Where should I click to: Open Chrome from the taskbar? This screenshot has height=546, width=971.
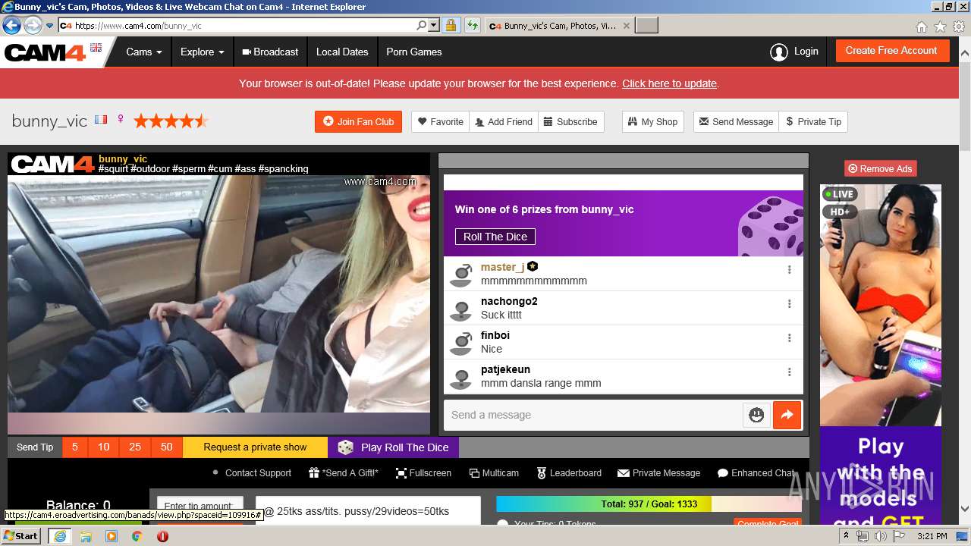[137, 536]
